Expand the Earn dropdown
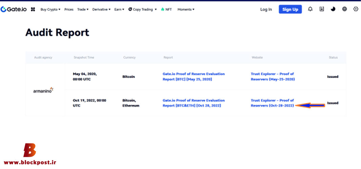Image resolution: width=361 pixels, height=169 pixels. pos(119,9)
